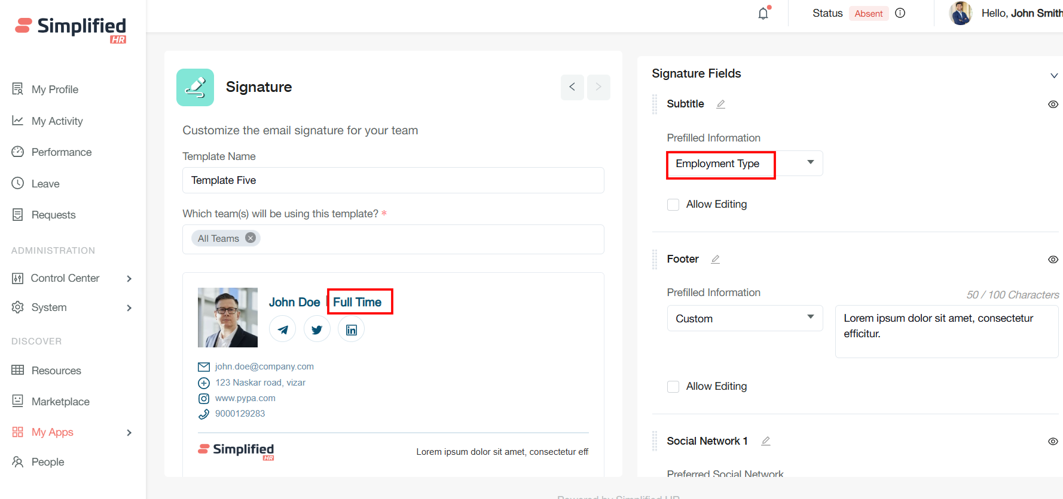Toggle Footer field visibility eye
The height and width of the screenshot is (499, 1063).
1053,260
